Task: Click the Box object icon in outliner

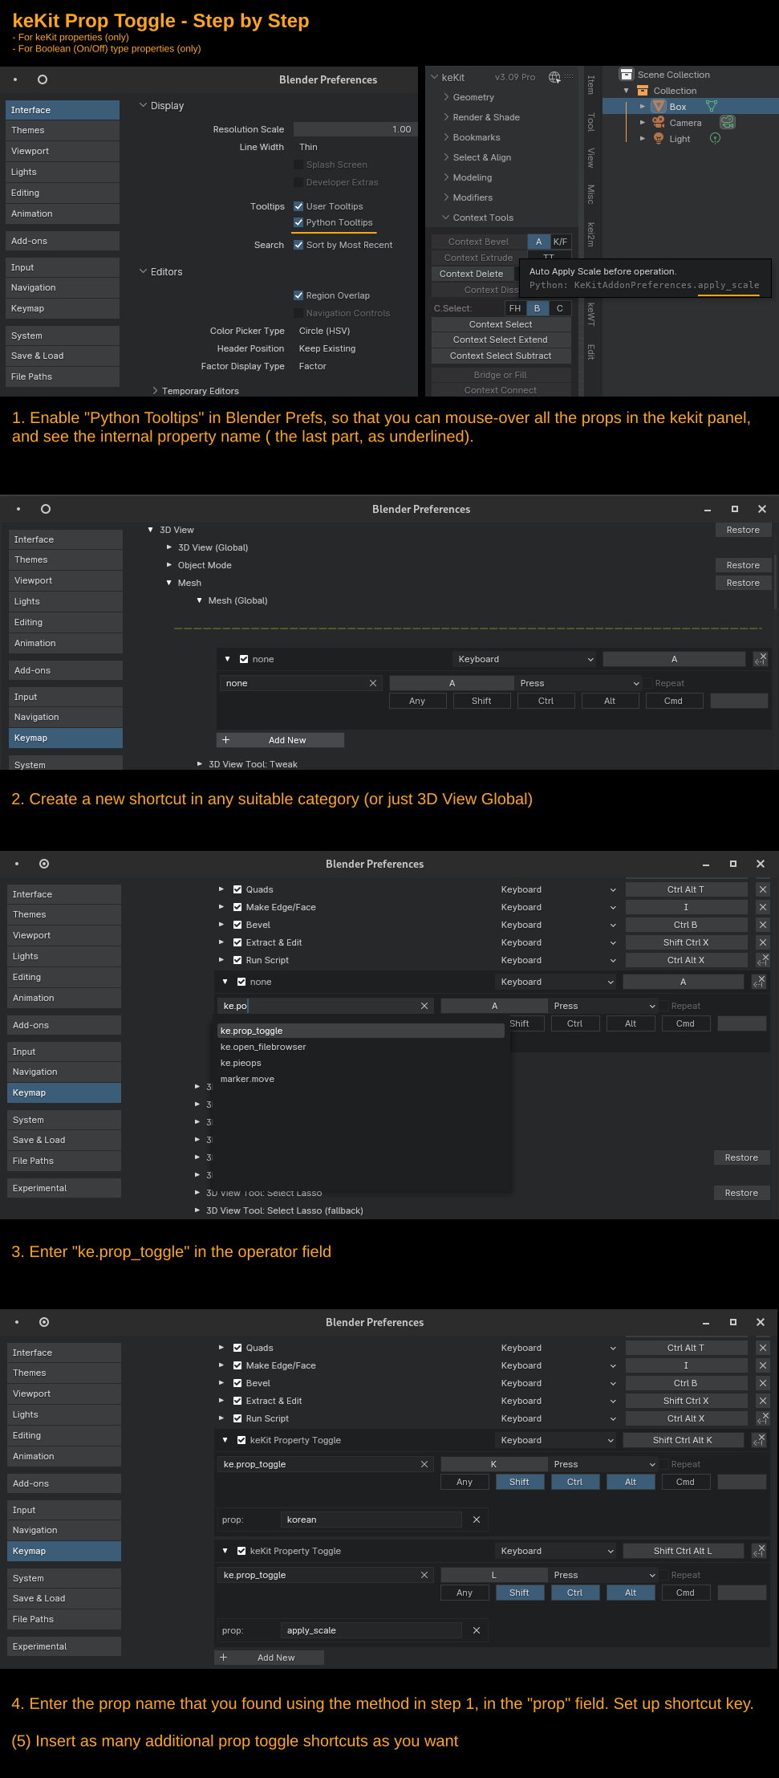Action: pyautogui.click(x=659, y=107)
